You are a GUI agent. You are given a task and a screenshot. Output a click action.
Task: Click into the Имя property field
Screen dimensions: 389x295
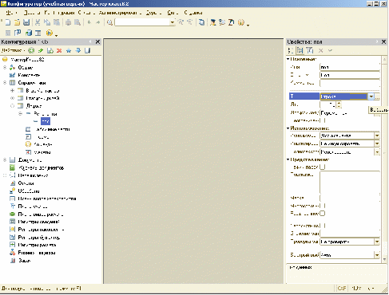[350, 67]
